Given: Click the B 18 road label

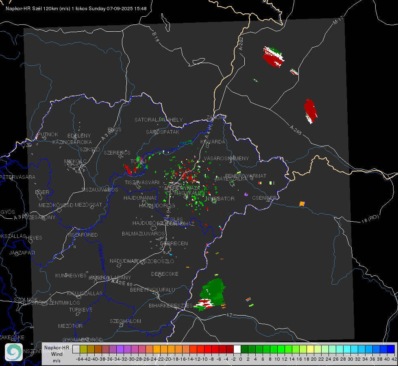Looking at the screenshot, I should pos(156,37).
